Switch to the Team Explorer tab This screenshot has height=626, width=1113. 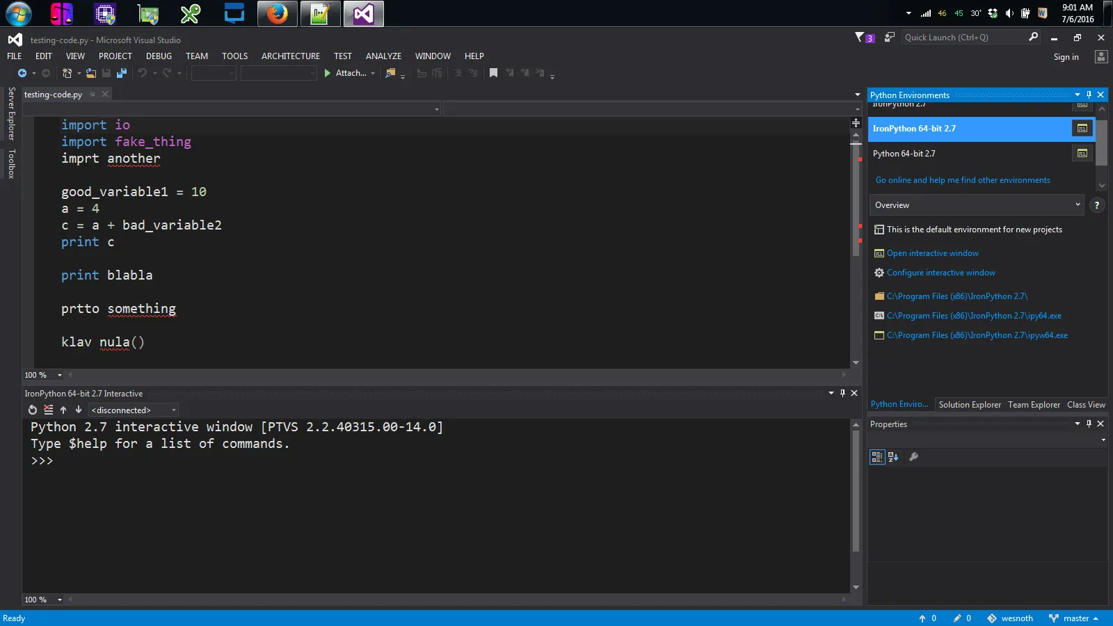pyautogui.click(x=1034, y=405)
